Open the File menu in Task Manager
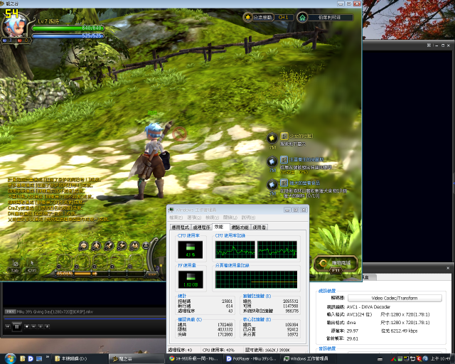 (x=176, y=218)
